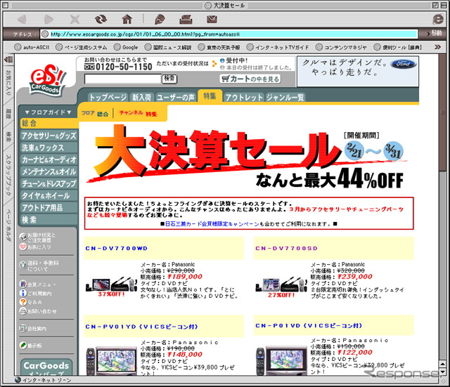Open the お問い合わせ phone icon

click(x=23, y=310)
